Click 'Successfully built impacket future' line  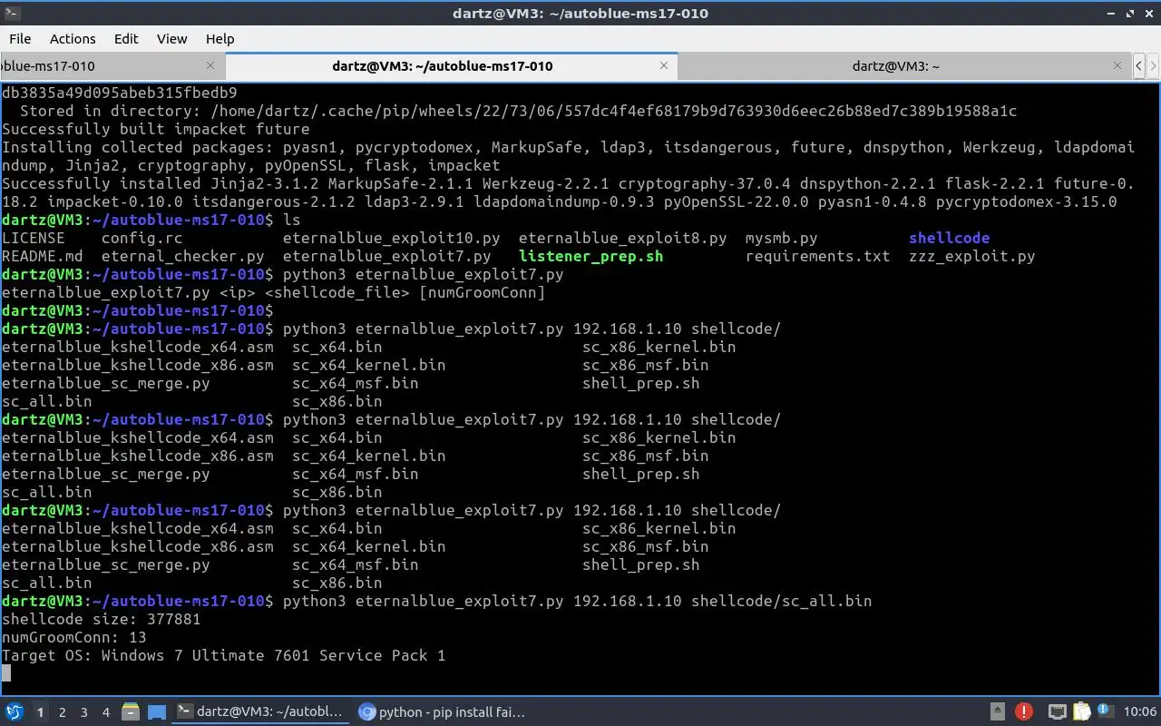point(155,129)
